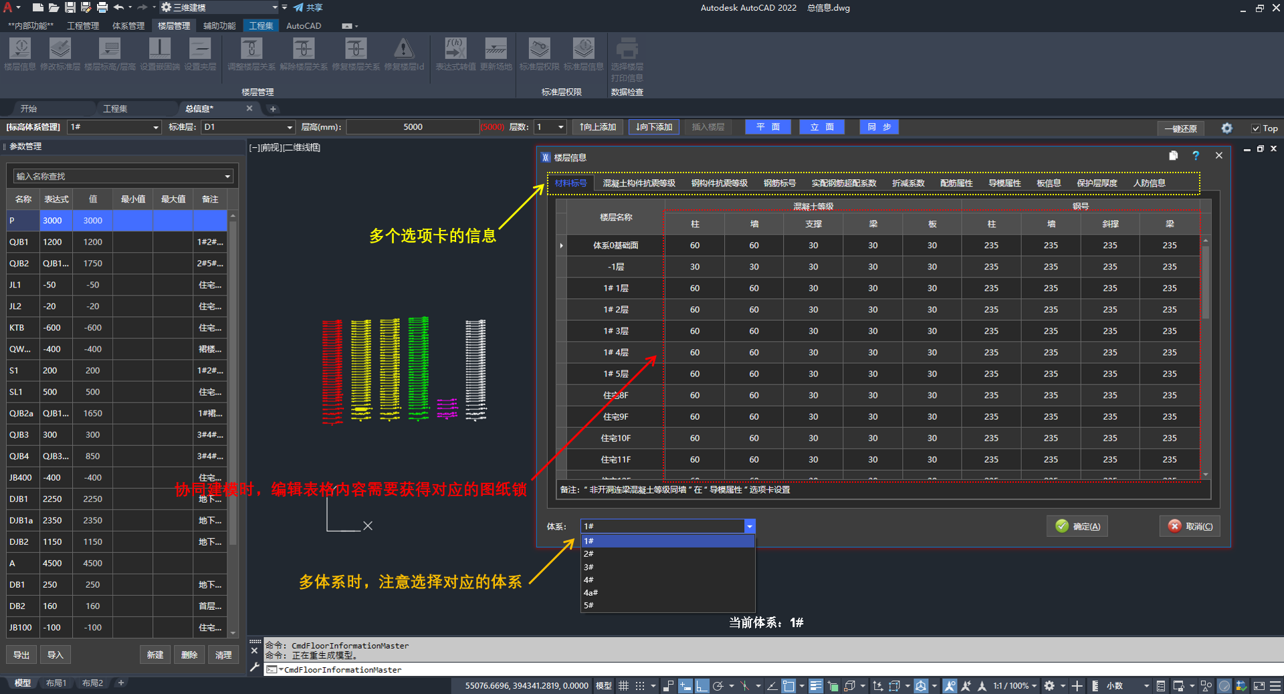Click the copy icon in 楼层信息 dialog
The height and width of the screenshot is (694, 1284).
1173,156
